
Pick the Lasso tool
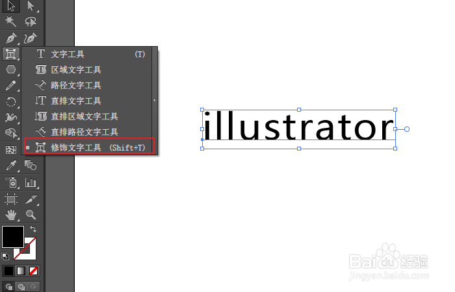[x=31, y=21]
